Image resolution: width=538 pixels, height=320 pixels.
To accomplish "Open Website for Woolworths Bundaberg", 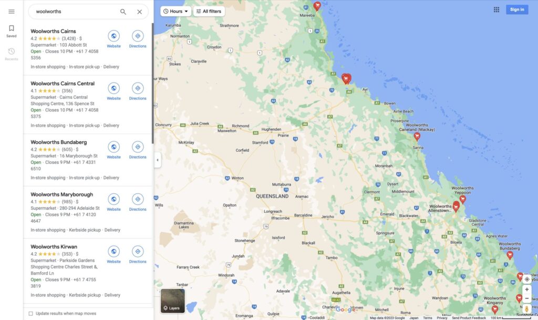I will pyautogui.click(x=113, y=150).
